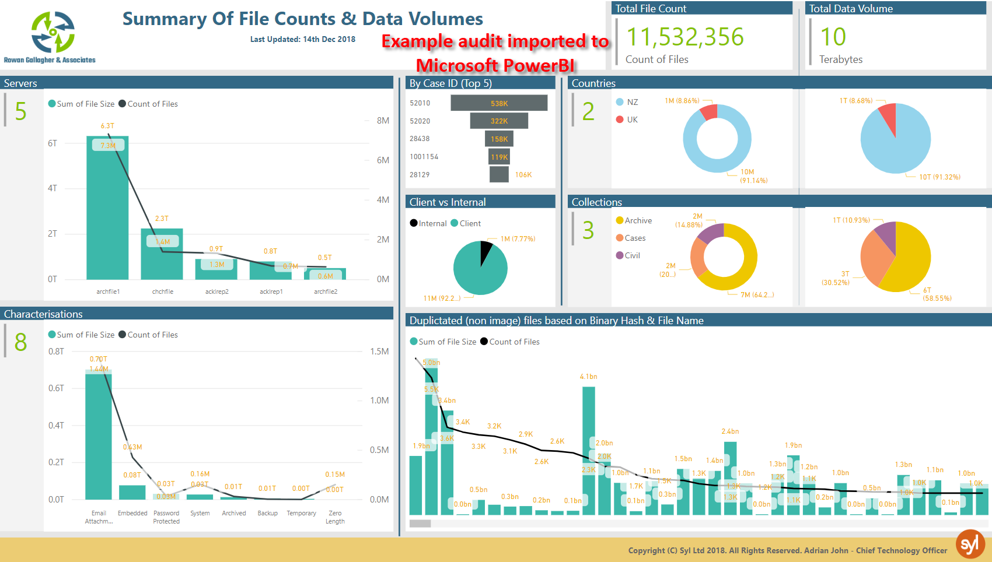Viewport: 992px width, 562px height.
Task: Click the Total File Count card value 11,532,356
Action: pyautogui.click(x=685, y=37)
